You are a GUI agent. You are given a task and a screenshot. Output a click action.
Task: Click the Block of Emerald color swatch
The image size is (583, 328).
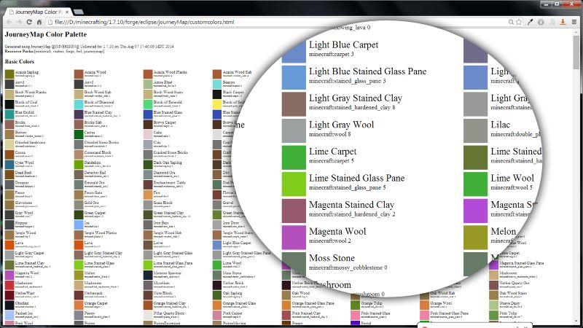[x=148, y=104]
